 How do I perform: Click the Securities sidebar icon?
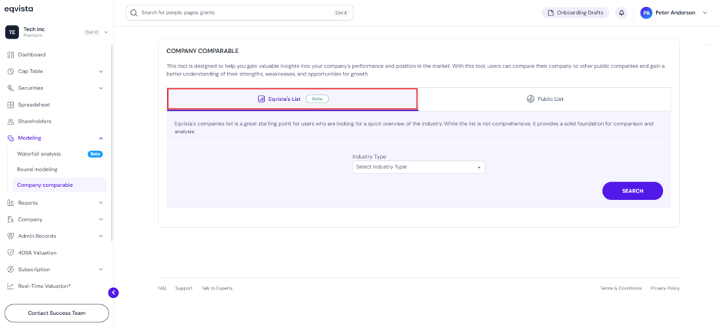point(11,88)
